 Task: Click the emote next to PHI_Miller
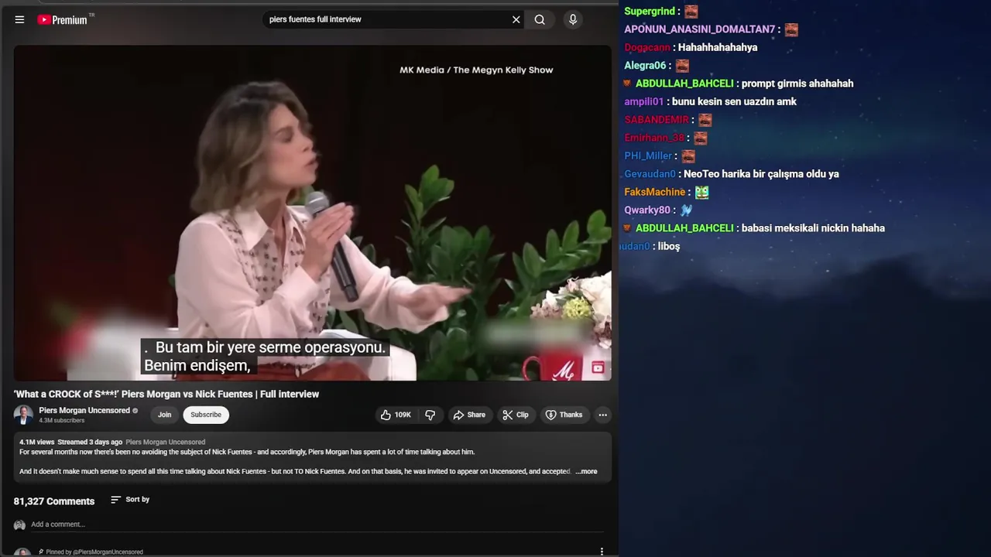[688, 156]
